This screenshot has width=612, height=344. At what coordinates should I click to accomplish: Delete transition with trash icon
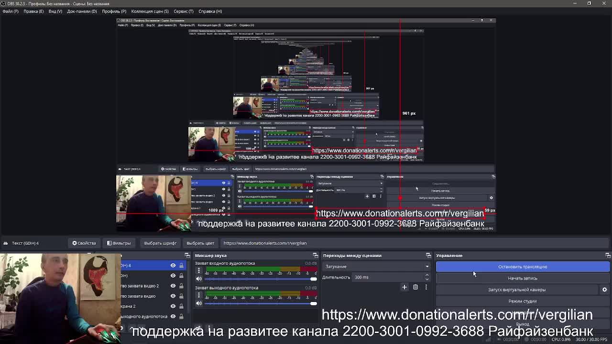pyautogui.click(x=415, y=287)
